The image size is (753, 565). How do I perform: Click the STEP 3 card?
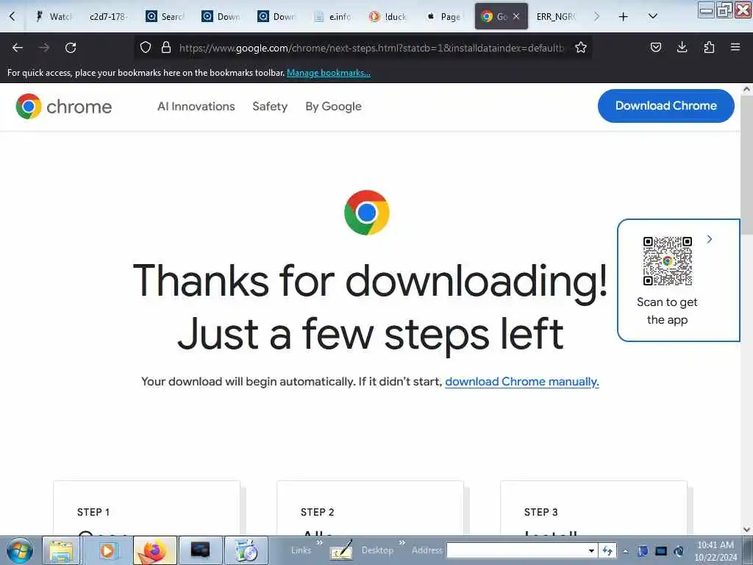[x=593, y=508]
